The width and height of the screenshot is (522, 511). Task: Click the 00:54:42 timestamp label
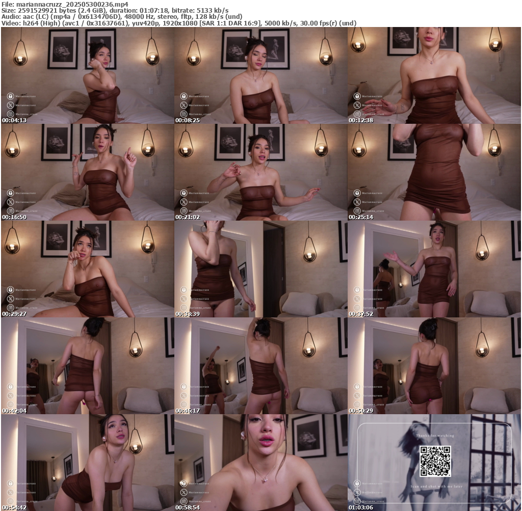click(14, 507)
